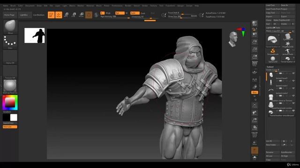Click the color picker square
This screenshot has width=300, height=168.
(10, 103)
